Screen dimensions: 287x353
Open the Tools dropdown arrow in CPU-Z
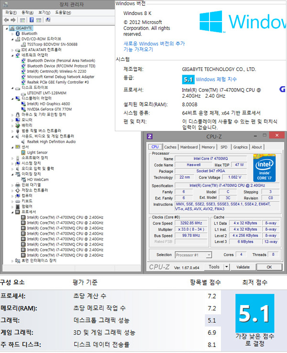point(227,267)
